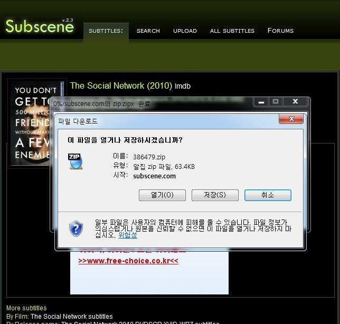
Task: Open the www.free-choice.co.kr ad link
Action: pos(128,261)
